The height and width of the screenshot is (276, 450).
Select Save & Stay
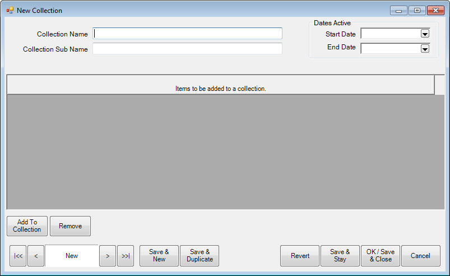tap(340, 256)
